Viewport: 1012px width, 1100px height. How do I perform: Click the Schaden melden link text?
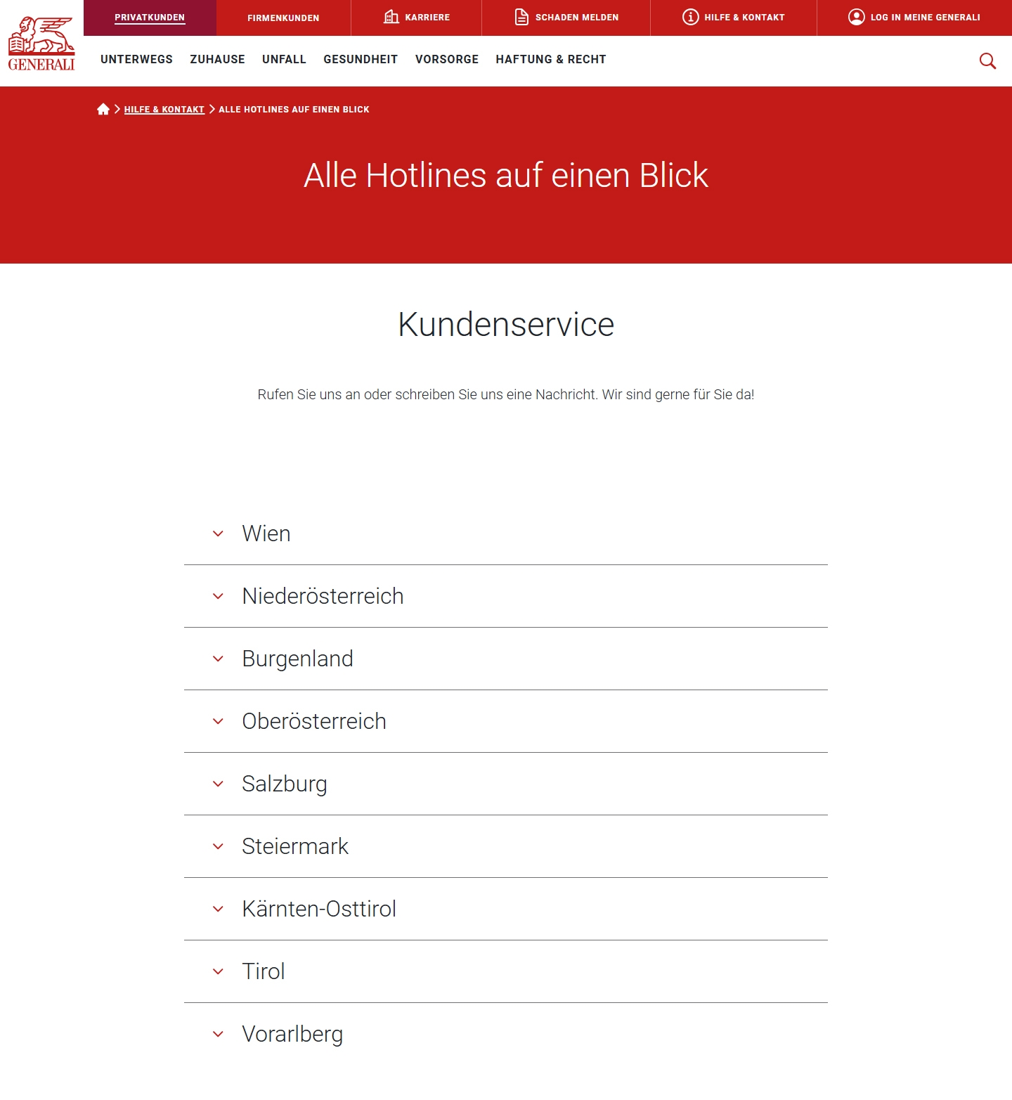tap(577, 18)
